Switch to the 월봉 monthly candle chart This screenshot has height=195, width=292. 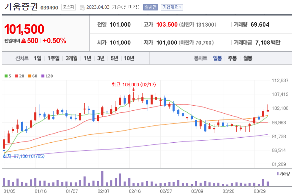point(248,58)
